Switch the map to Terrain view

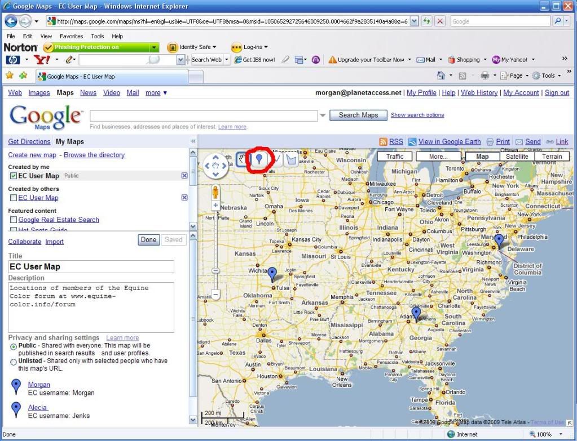click(552, 157)
